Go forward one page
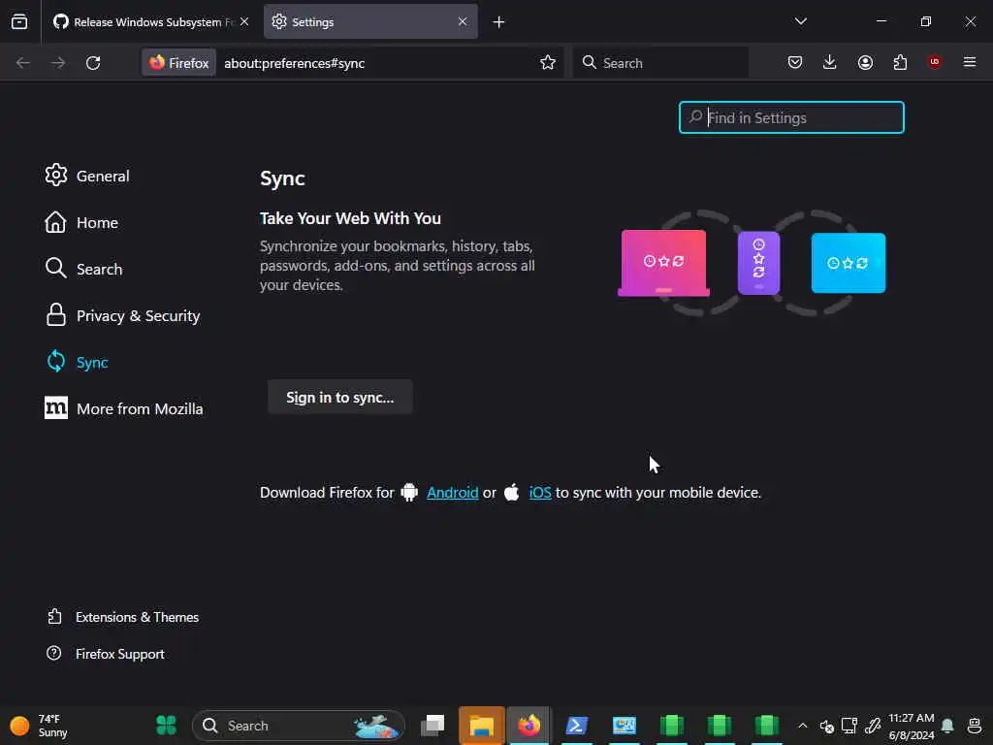Screen dimensions: 993x745 click(x=58, y=63)
